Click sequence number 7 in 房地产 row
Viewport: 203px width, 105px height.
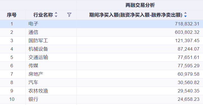12,74
